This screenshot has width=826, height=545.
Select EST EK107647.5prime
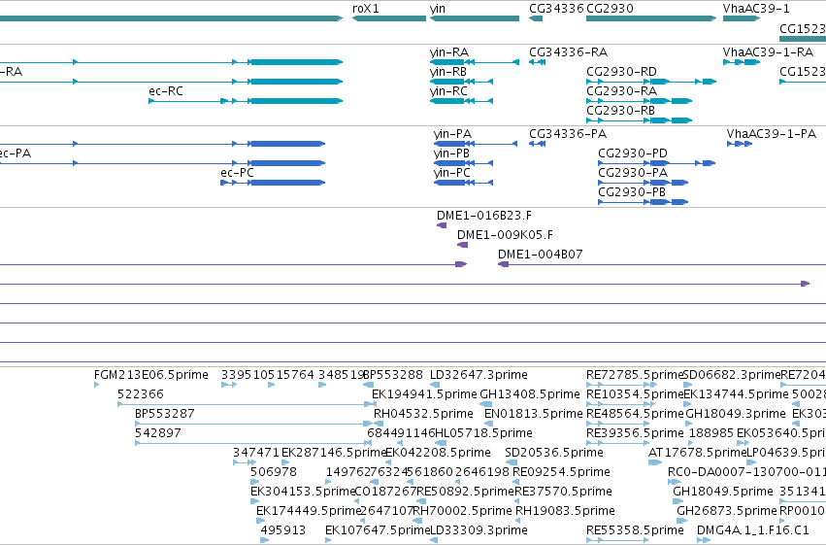[329, 541]
